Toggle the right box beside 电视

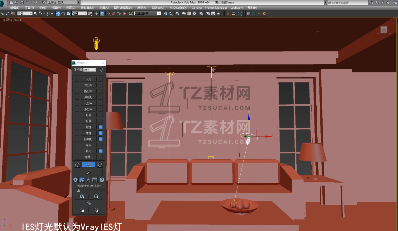pos(100,145)
